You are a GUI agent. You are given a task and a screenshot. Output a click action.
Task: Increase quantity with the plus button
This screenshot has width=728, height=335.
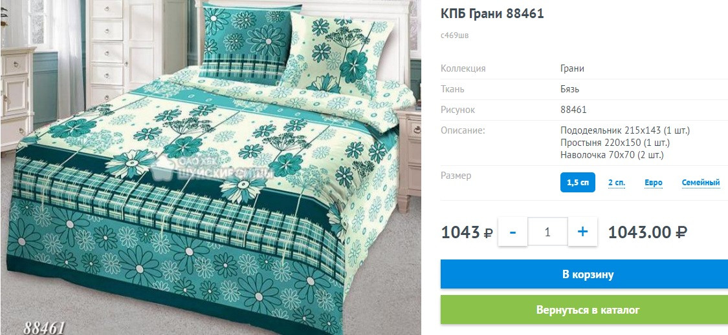(x=582, y=231)
